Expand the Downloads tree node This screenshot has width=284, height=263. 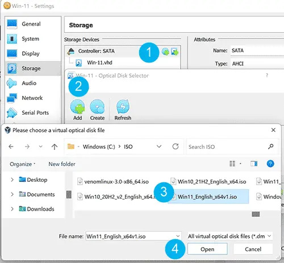[x=12, y=209]
